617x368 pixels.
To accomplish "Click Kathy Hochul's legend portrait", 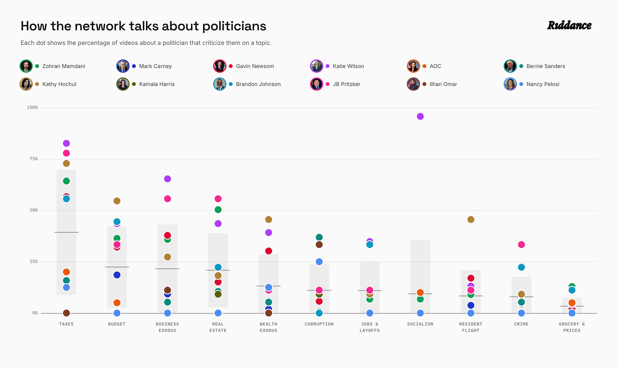I will pyautogui.click(x=26, y=84).
